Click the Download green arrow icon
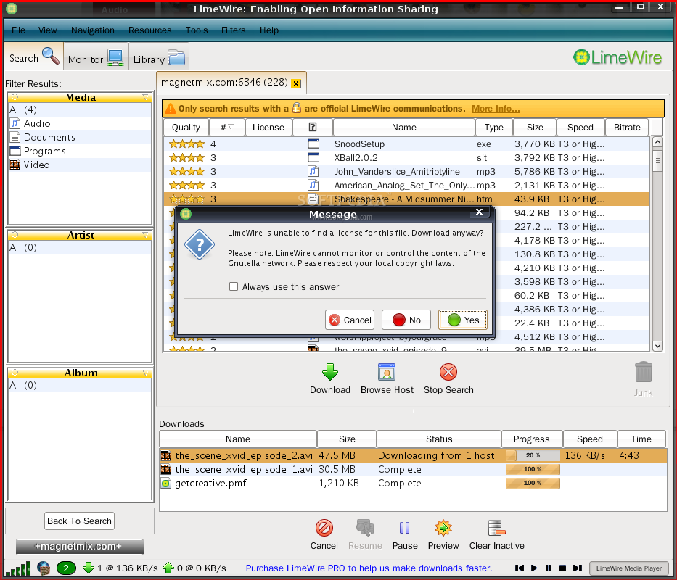The width and height of the screenshot is (677, 580). (330, 372)
